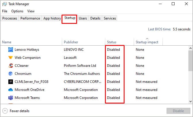This screenshot has width=193, height=117.
Task: Click the Last BIOS time label
Action: (159, 29)
